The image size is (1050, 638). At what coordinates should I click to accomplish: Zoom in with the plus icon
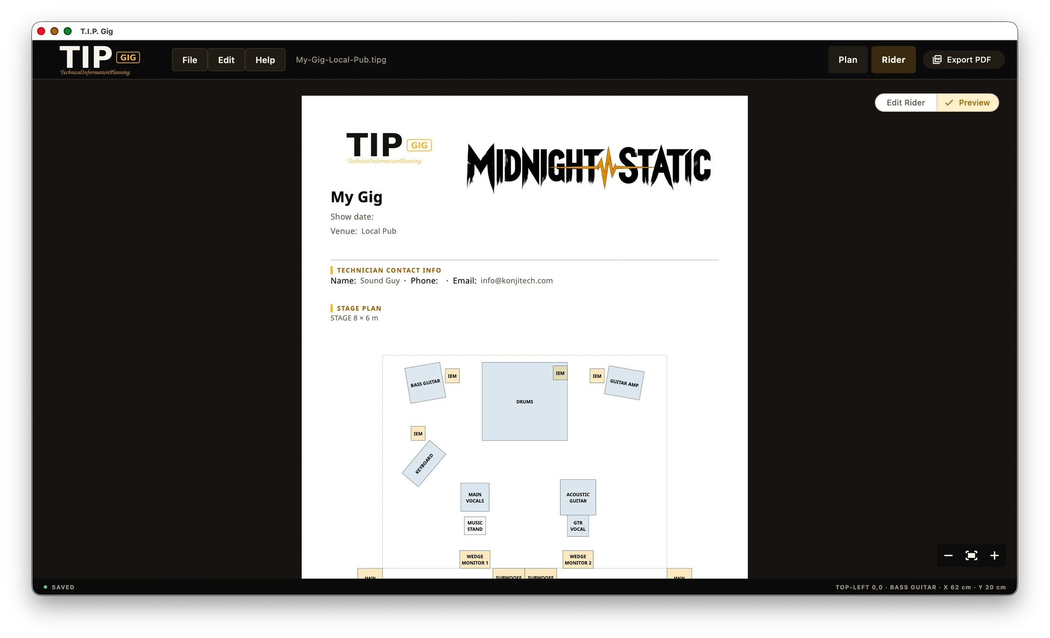tap(994, 555)
